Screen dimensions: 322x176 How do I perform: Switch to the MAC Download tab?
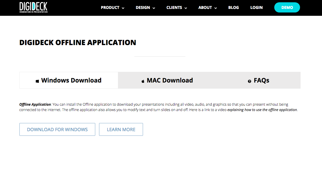[170, 80]
